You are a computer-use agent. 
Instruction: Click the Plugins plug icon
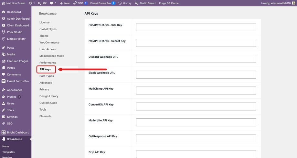(x=4, y=97)
